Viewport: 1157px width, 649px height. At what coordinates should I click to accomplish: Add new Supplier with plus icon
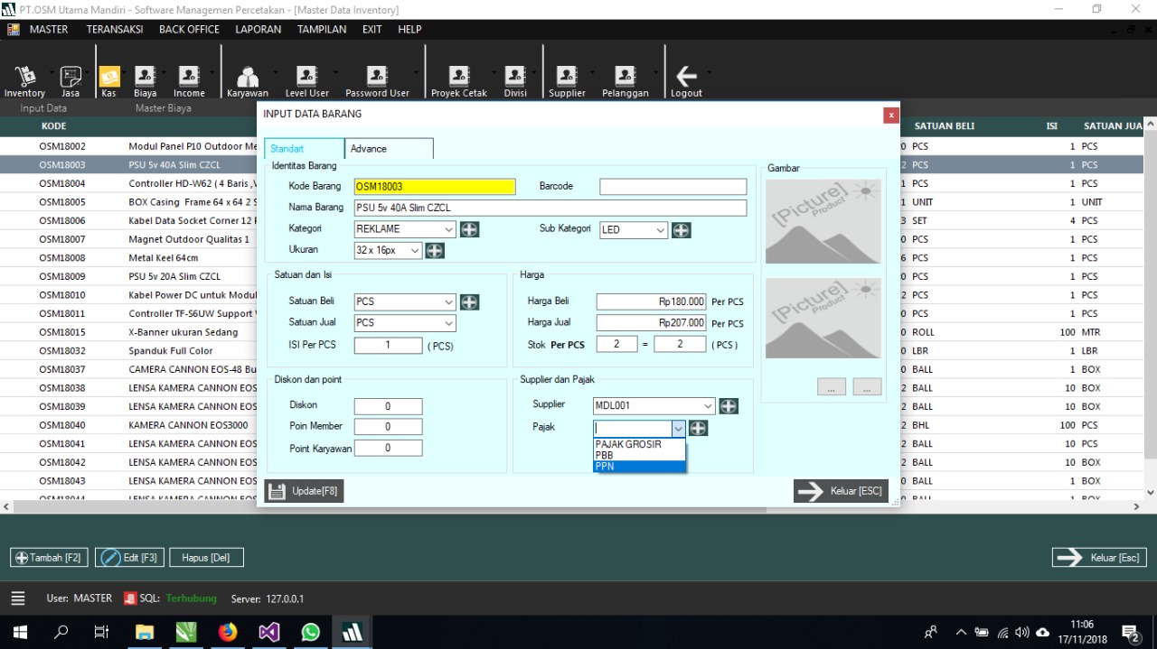click(729, 406)
